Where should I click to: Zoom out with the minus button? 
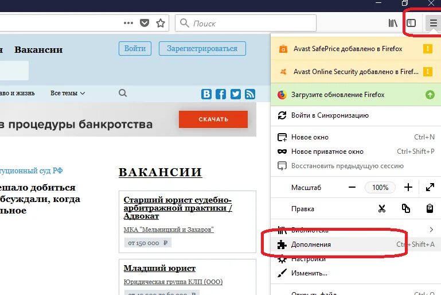point(352,187)
